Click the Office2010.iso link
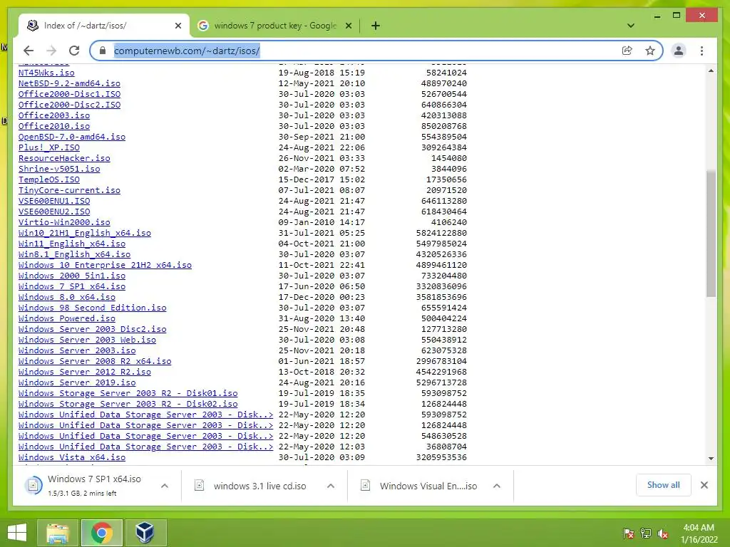 pos(54,126)
